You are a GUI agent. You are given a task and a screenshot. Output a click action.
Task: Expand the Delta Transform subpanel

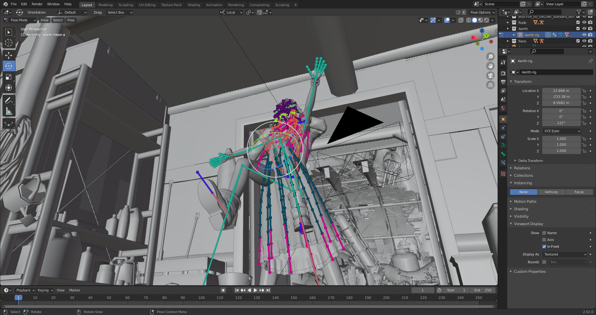pos(531,161)
